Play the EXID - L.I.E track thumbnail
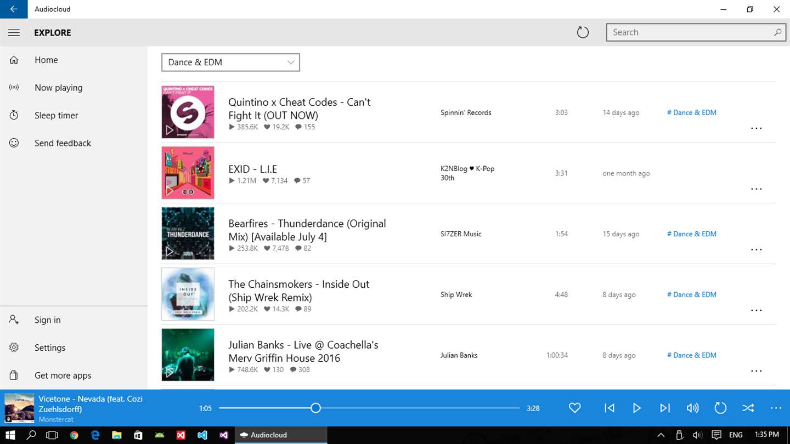The width and height of the screenshot is (790, 444). tap(188, 173)
